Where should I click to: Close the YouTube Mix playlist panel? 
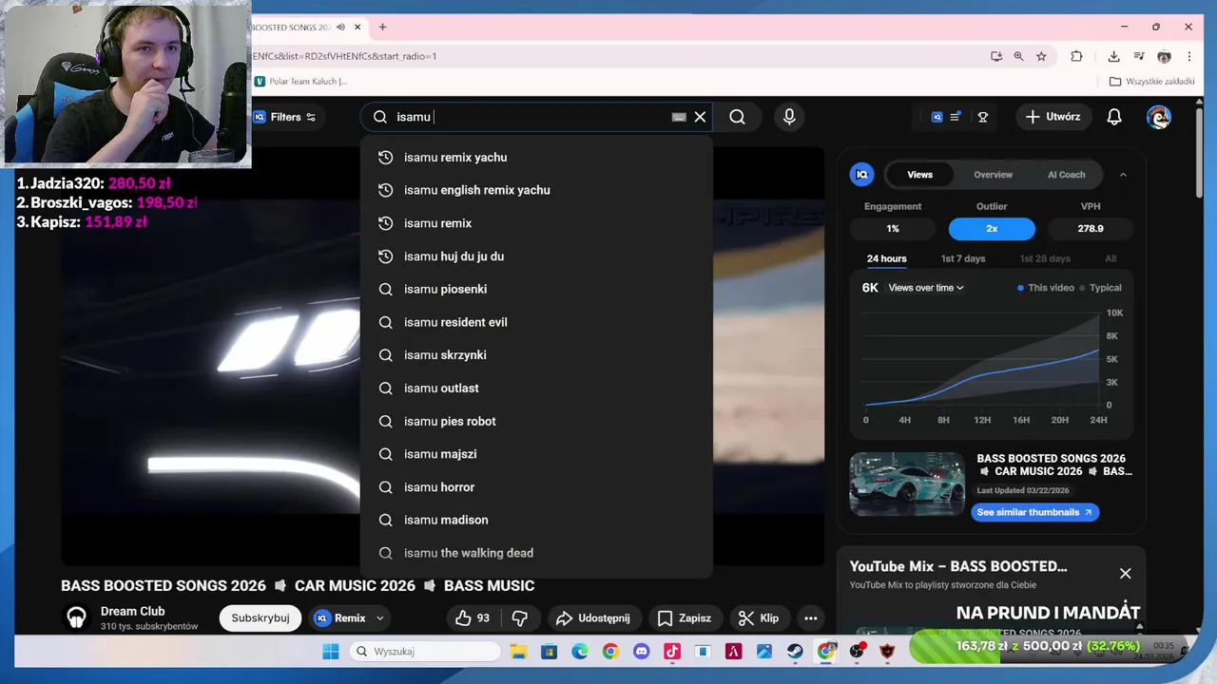point(1125,573)
